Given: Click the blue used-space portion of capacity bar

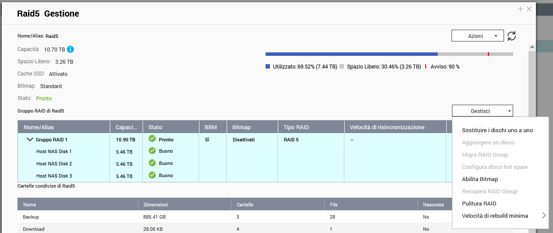Looking at the screenshot, I should 351,54.
